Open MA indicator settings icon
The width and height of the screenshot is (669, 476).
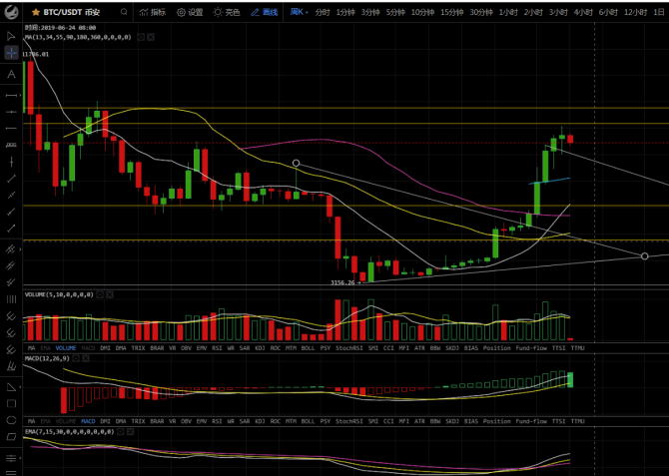[x=139, y=36]
